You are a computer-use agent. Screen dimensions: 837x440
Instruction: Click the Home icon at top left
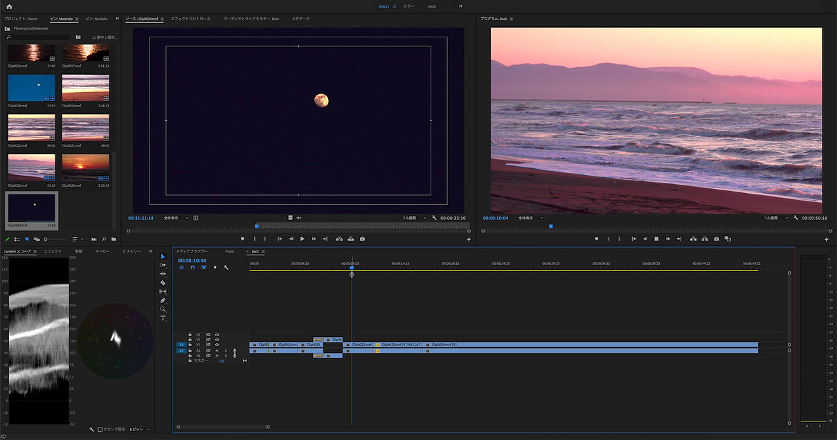click(9, 6)
